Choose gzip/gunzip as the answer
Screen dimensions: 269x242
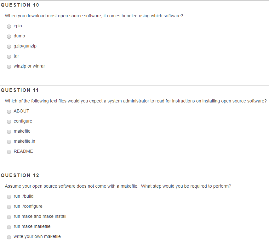(9, 47)
